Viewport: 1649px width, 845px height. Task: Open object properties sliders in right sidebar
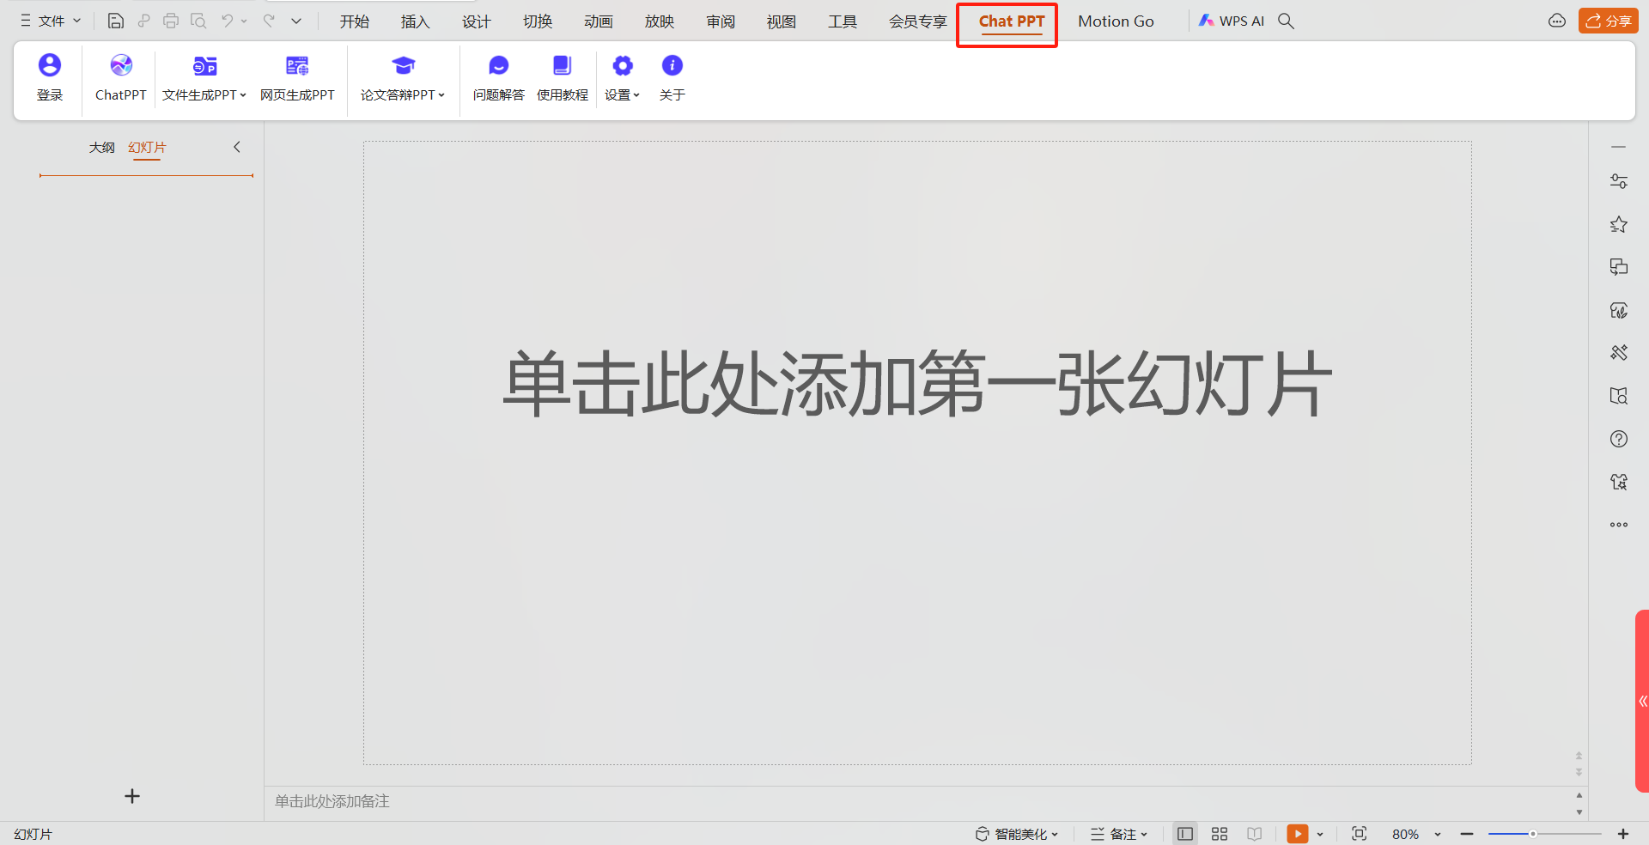click(x=1619, y=181)
